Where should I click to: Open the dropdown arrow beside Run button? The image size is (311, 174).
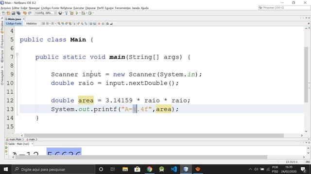point(80,13)
